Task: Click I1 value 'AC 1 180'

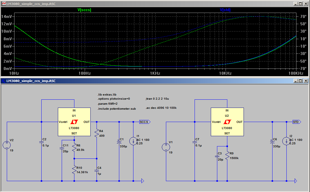Action: point(143,140)
